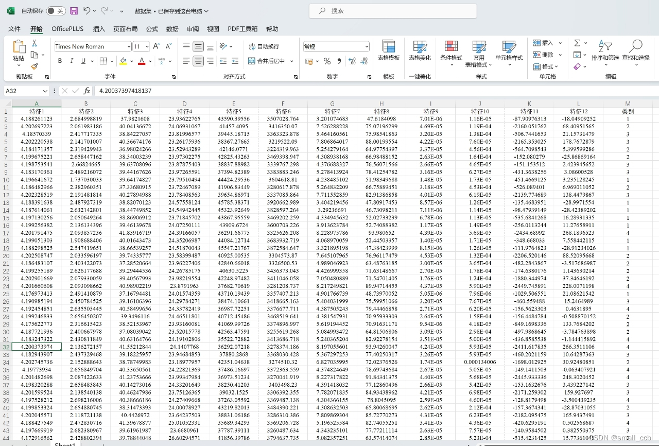Click the Undo arrow icon
The height and width of the screenshot is (446, 659).
[x=86, y=10]
